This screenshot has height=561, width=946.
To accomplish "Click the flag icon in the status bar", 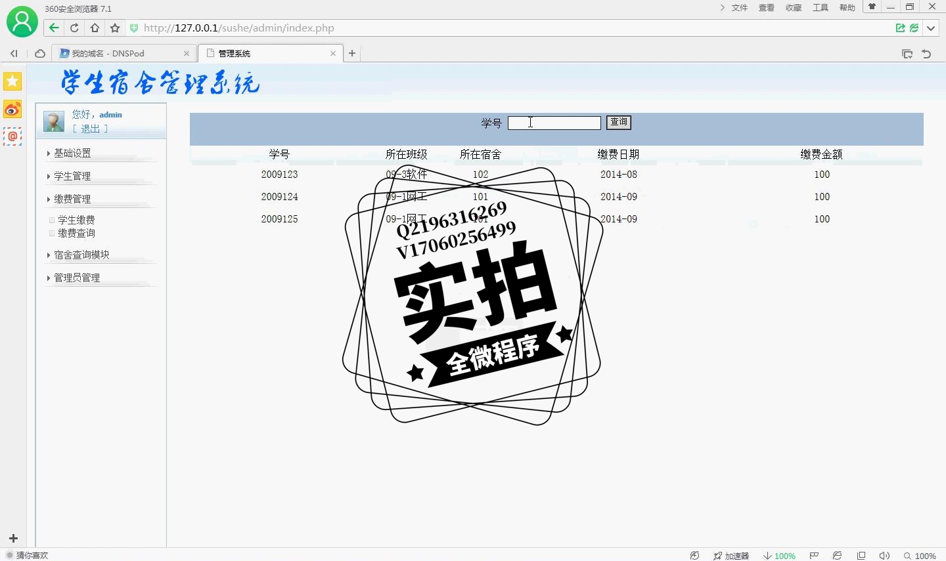I will (814, 555).
